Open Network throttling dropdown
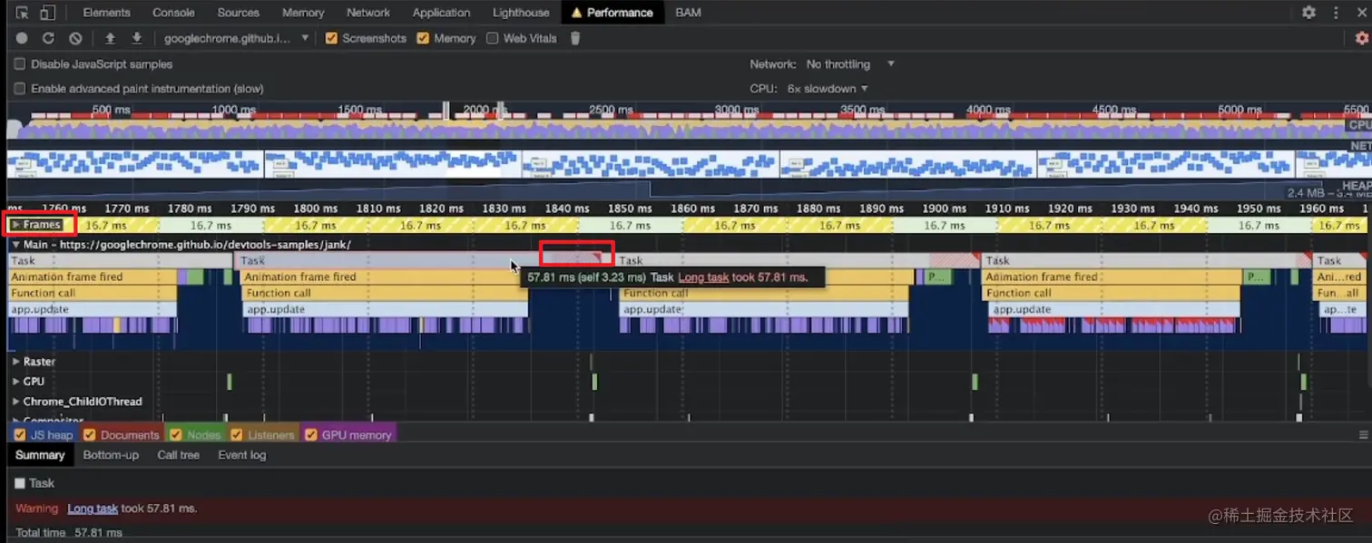Image resolution: width=1372 pixels, height=543 pixels. (x=850, y=64)
